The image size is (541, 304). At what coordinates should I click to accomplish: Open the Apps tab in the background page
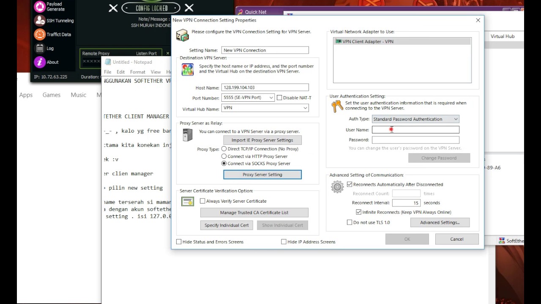click(x=26, y=95)
